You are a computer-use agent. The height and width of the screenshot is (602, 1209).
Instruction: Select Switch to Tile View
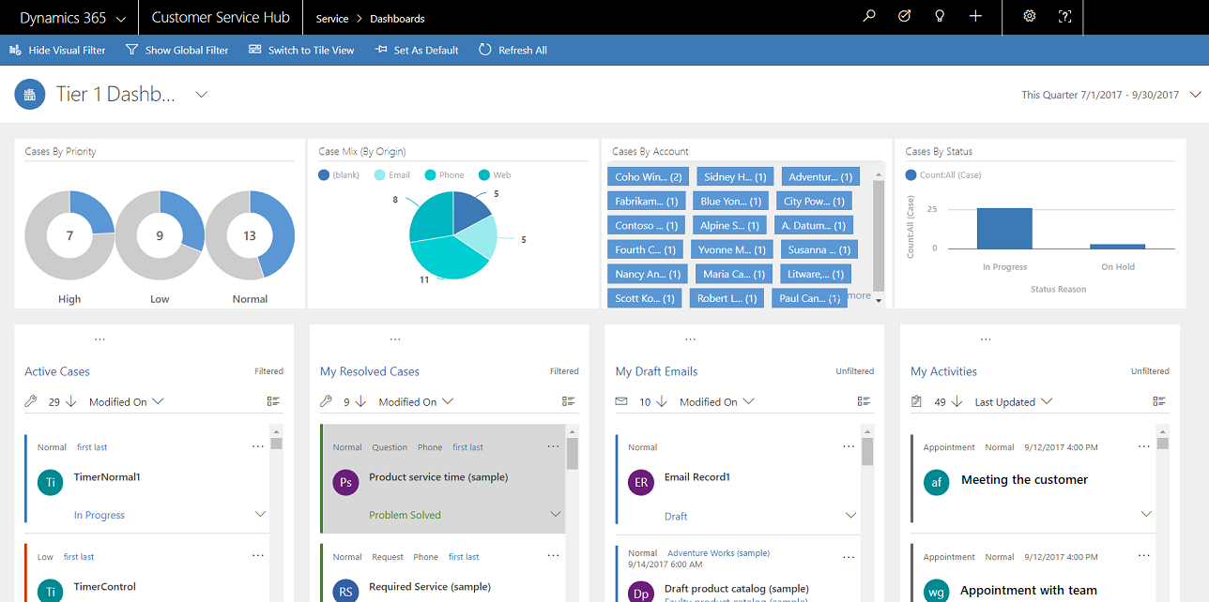[x=301, y=50]
